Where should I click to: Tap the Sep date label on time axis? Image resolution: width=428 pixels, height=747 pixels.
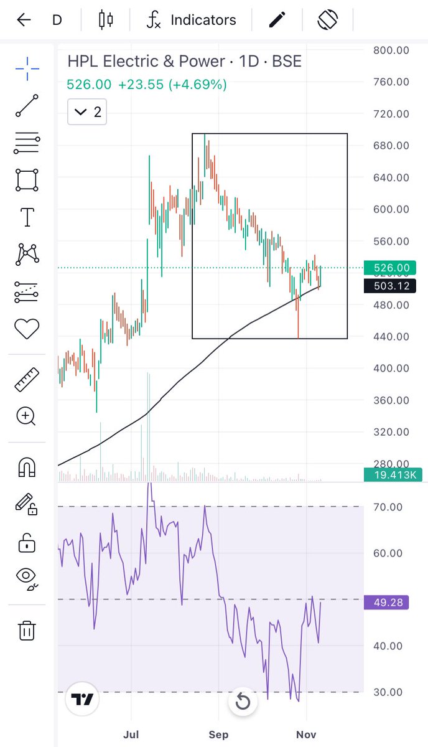tap(219, 735)
